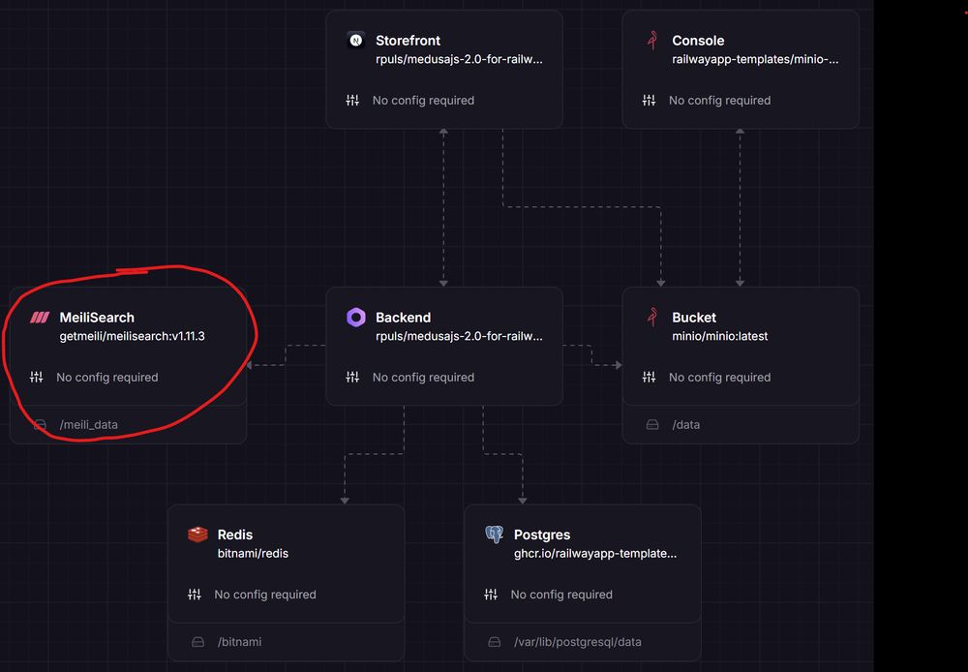This screenshot has width=968, height=672.
Task: Click the config sliders icon in Redis
Action: (x=195, y=595)
